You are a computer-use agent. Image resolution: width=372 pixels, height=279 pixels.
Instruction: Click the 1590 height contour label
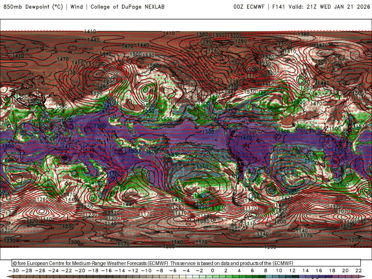(273, 109)
